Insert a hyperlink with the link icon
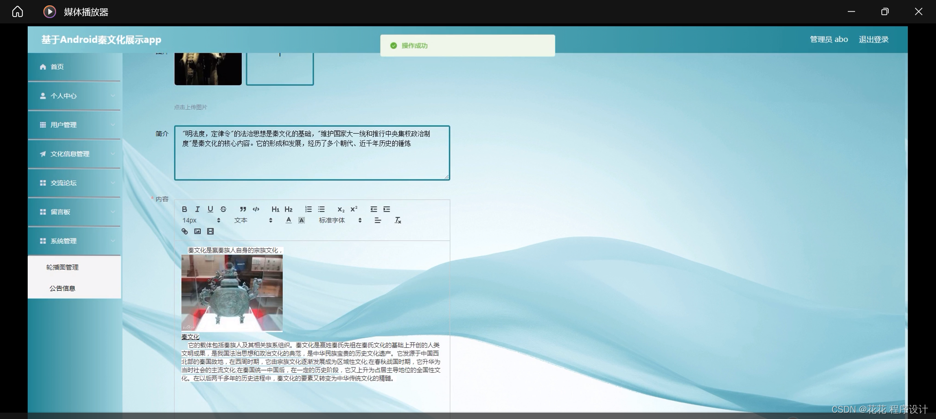 185,232
